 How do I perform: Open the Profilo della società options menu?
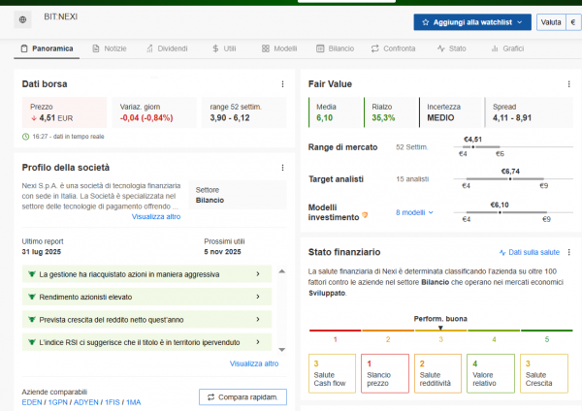(x=282, y=168)
